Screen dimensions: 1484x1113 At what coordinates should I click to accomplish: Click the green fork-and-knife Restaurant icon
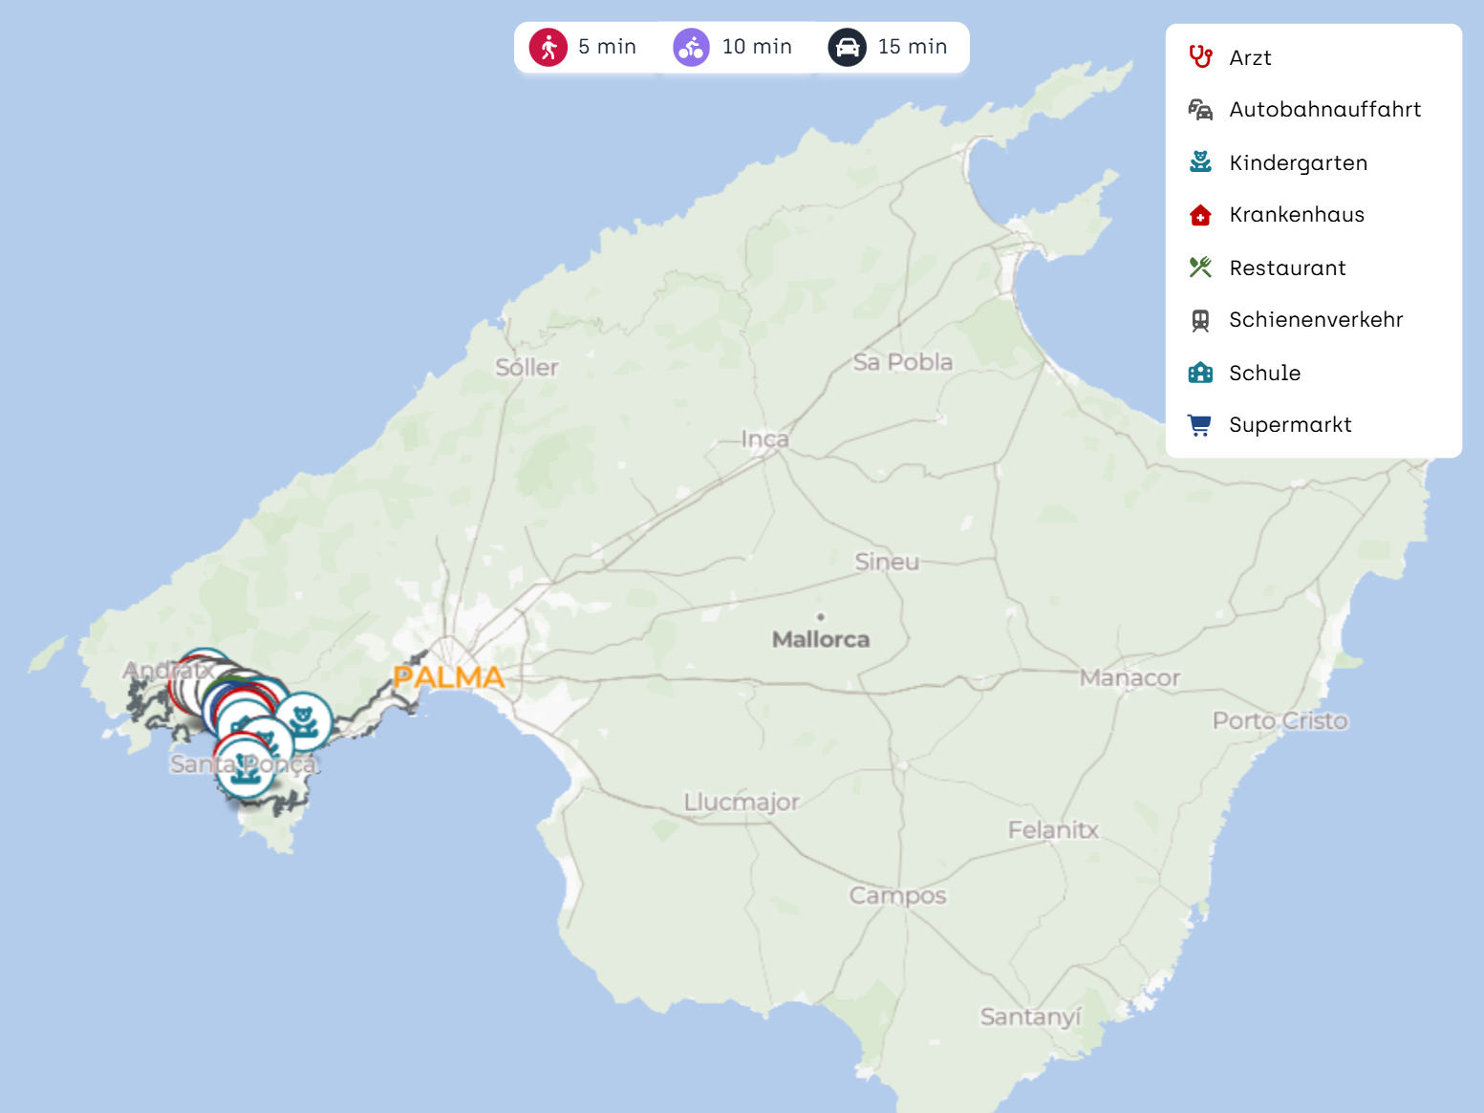point(1200,268)
